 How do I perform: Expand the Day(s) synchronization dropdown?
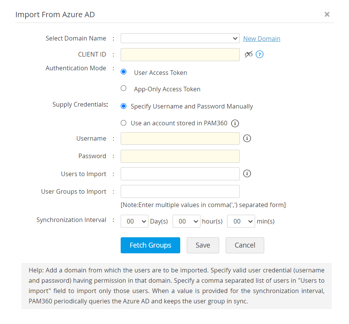[134, 221]
